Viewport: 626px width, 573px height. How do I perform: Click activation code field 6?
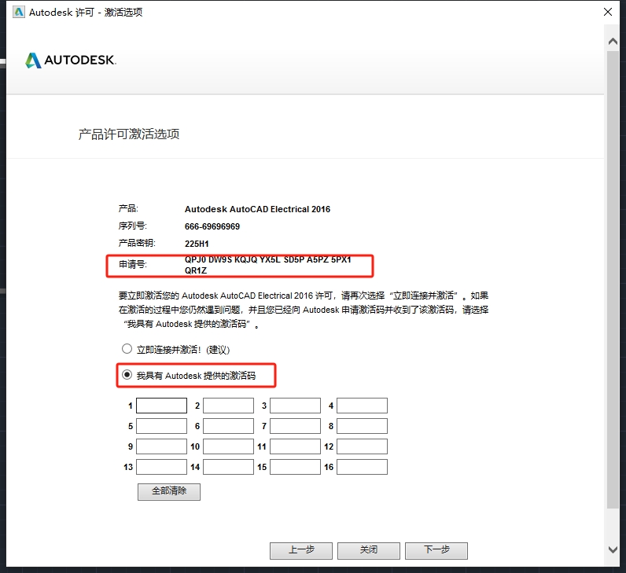(x=228, y=426)
